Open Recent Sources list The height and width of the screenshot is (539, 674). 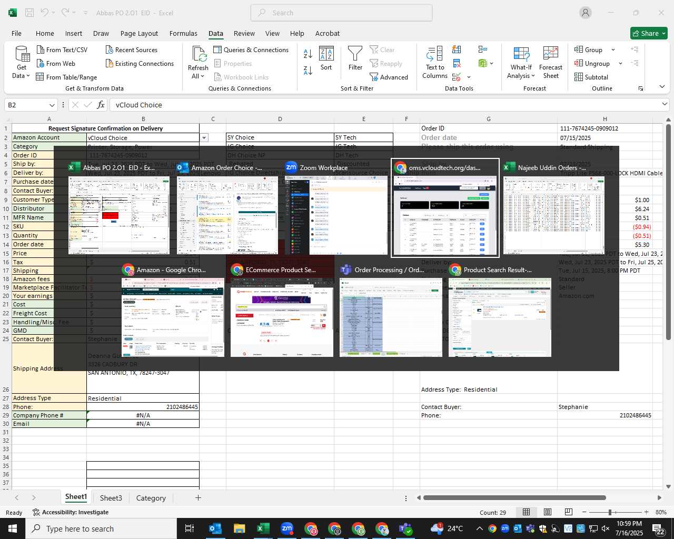131,49
